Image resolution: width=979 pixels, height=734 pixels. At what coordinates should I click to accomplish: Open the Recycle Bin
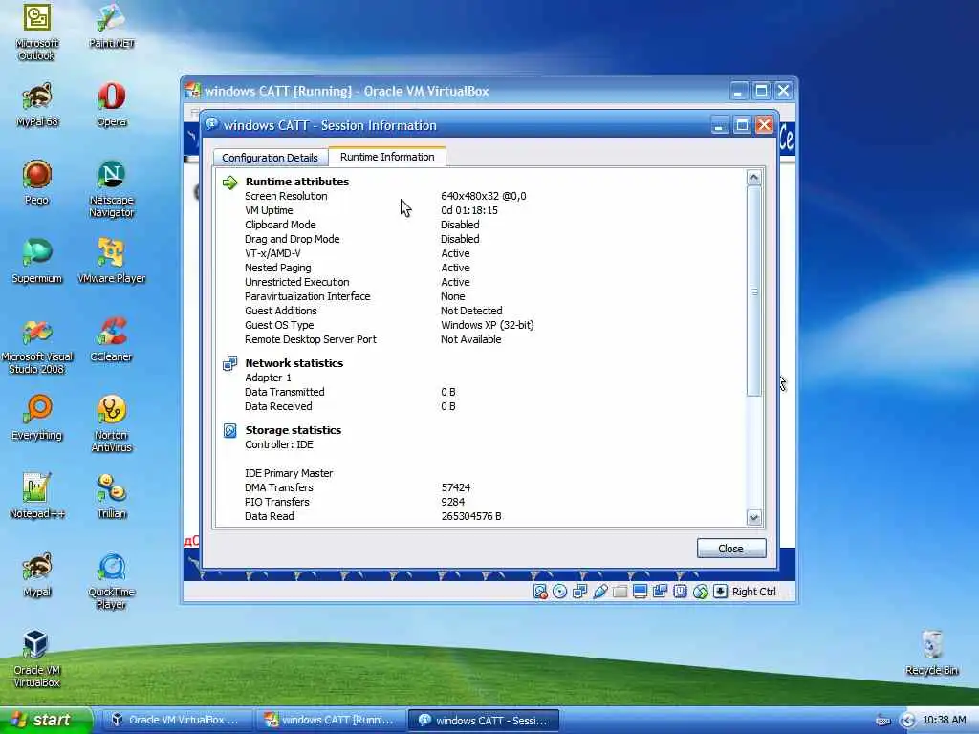931,653
